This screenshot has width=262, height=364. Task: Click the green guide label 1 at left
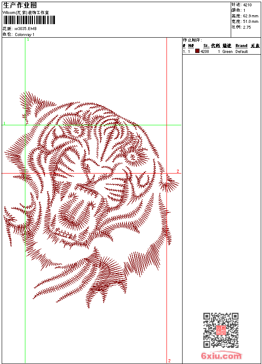pyautogui.click(x=4, y=123)
